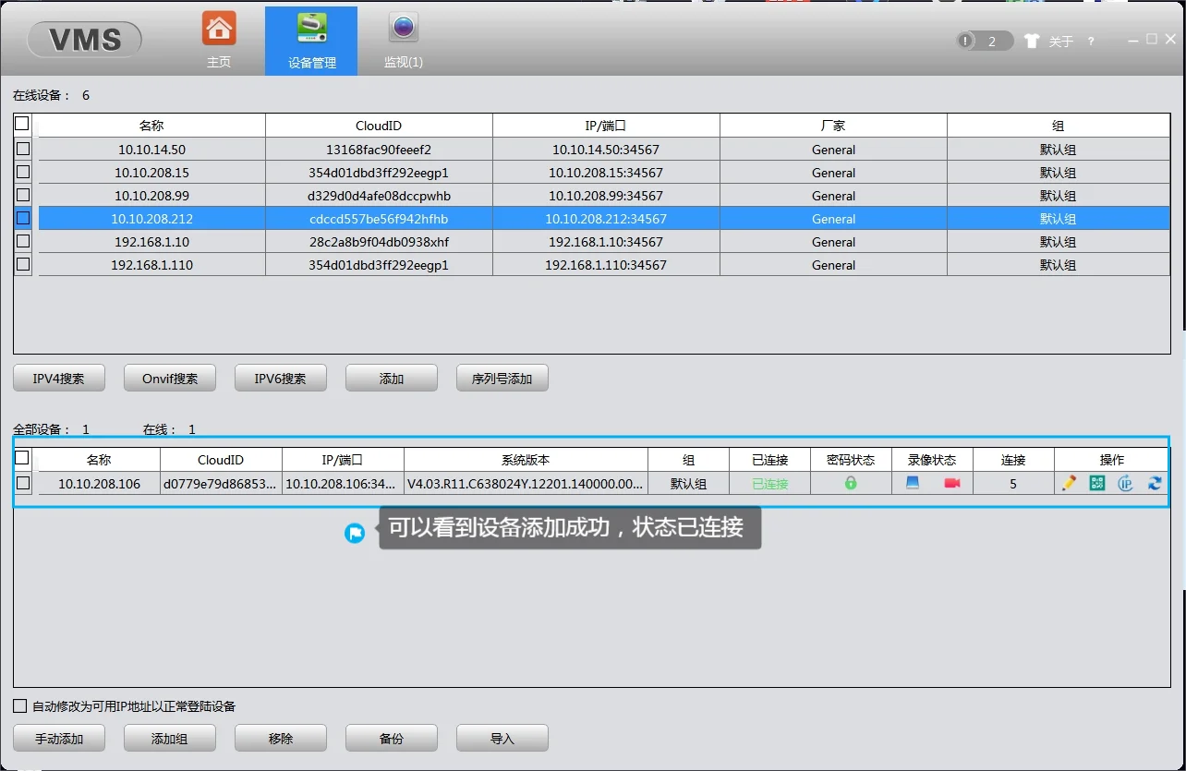The height and width of the screenshot is (771, 1186).
Task: Select CloudID cell cdccd557be56f942hfhb
Action: 379,219
